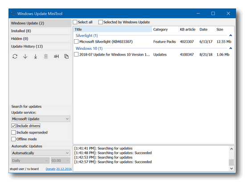Open the Hidden (0) tab
This screenshot has height=182, width=245.
click(41, 39)
